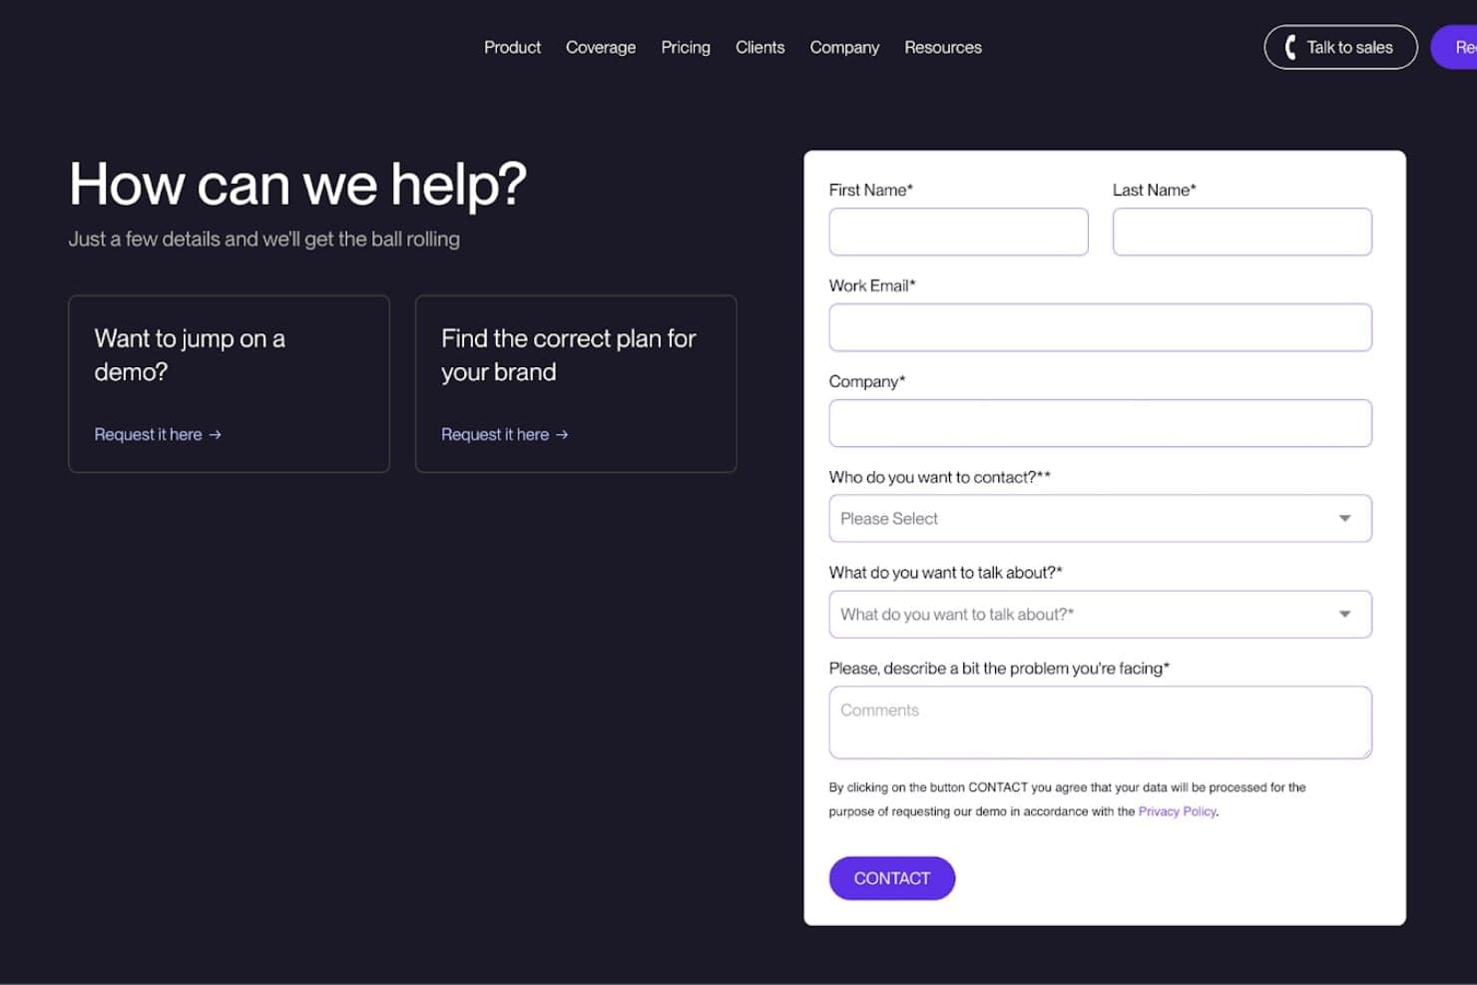Open the Product menu item
Viewport: 1477px width, 985px height.
[x=512, y=47]
